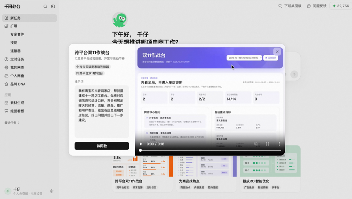352x199 pixels.
Task: Open 问题反馈 feedback
Action: click(317, 6)
